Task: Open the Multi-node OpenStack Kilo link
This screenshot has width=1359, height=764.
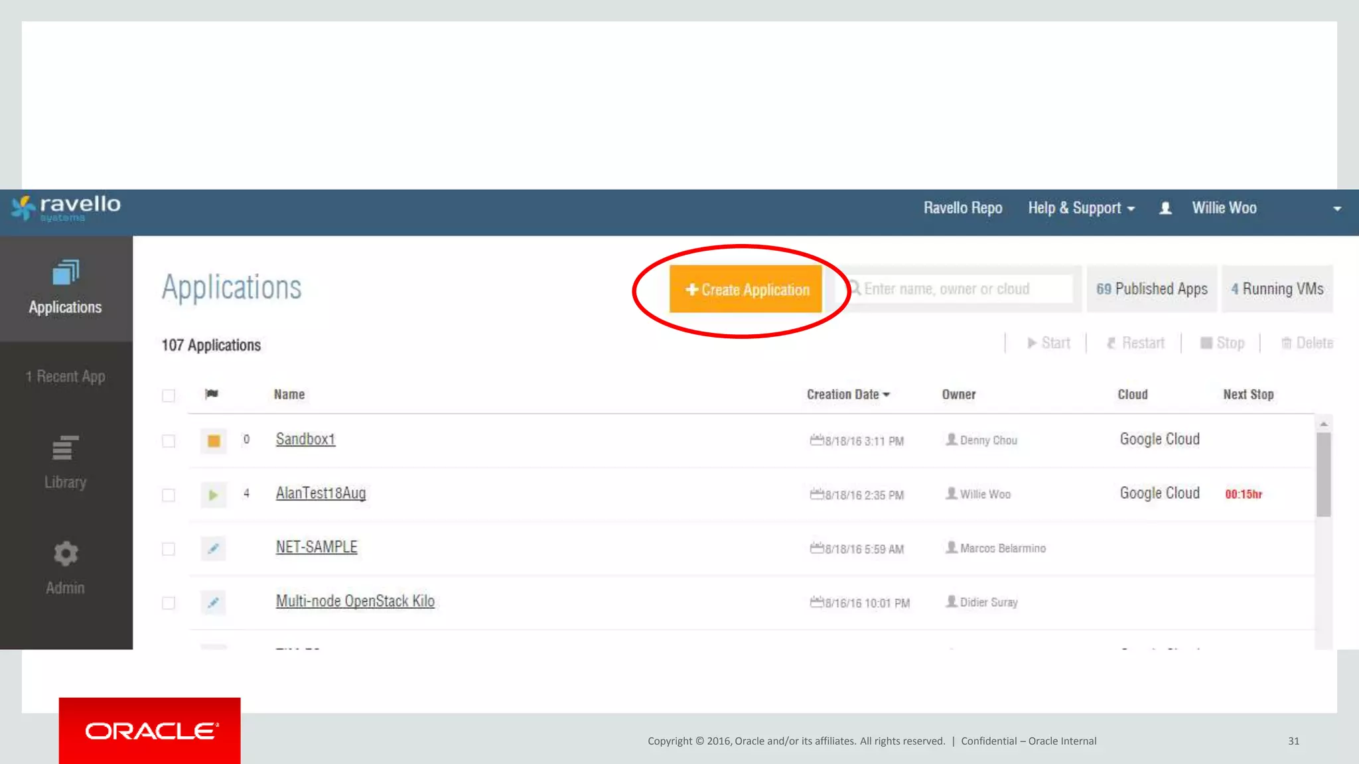Action: tap(355, 601)
